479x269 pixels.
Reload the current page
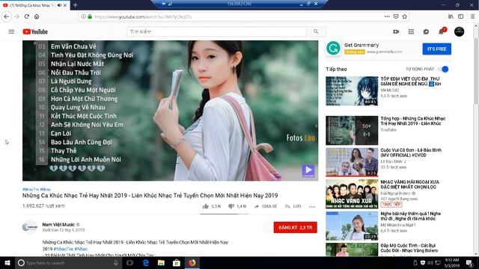tap(27, 16)
